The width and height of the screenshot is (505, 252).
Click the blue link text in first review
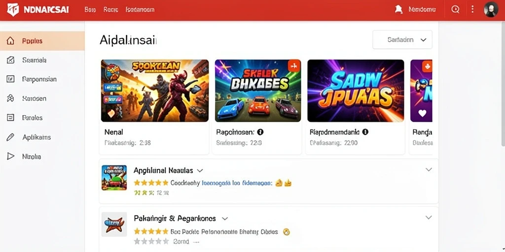tap(237, 183)
